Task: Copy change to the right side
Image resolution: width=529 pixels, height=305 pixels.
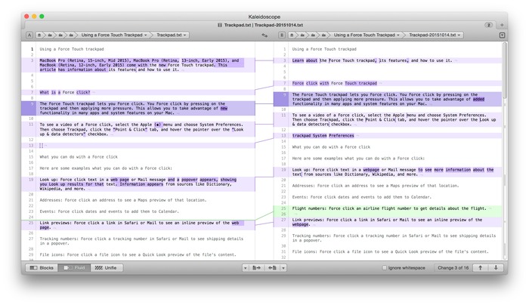Action: pyautogui.click(x=256, y=268)
